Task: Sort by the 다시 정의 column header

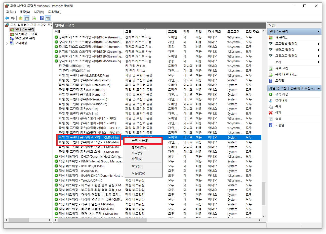Action: [x=216, y=32]
